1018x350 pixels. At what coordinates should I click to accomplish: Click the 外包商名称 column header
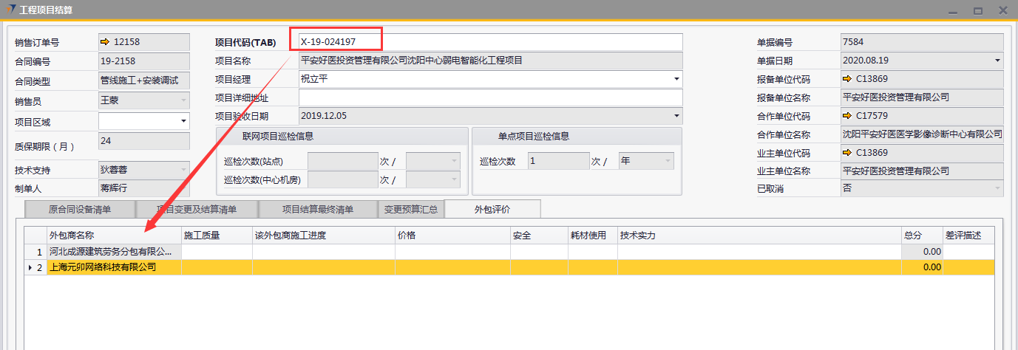(114, 236)
